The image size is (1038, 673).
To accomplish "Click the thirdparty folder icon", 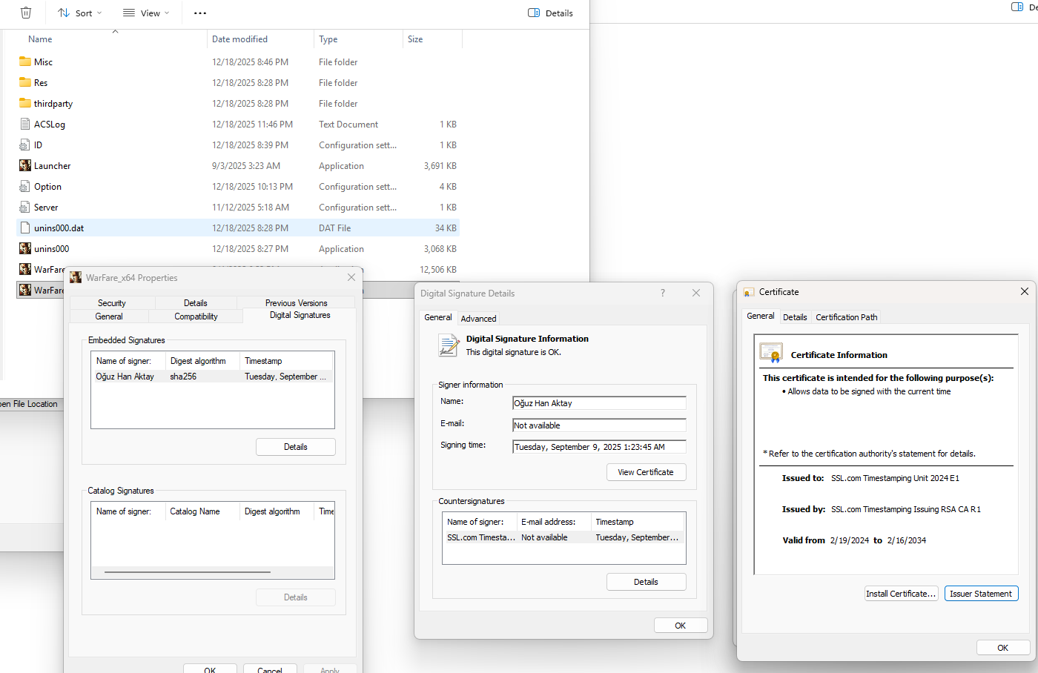I will (25, 103).
